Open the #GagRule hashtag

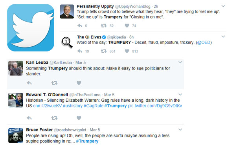tap(93, 106)
